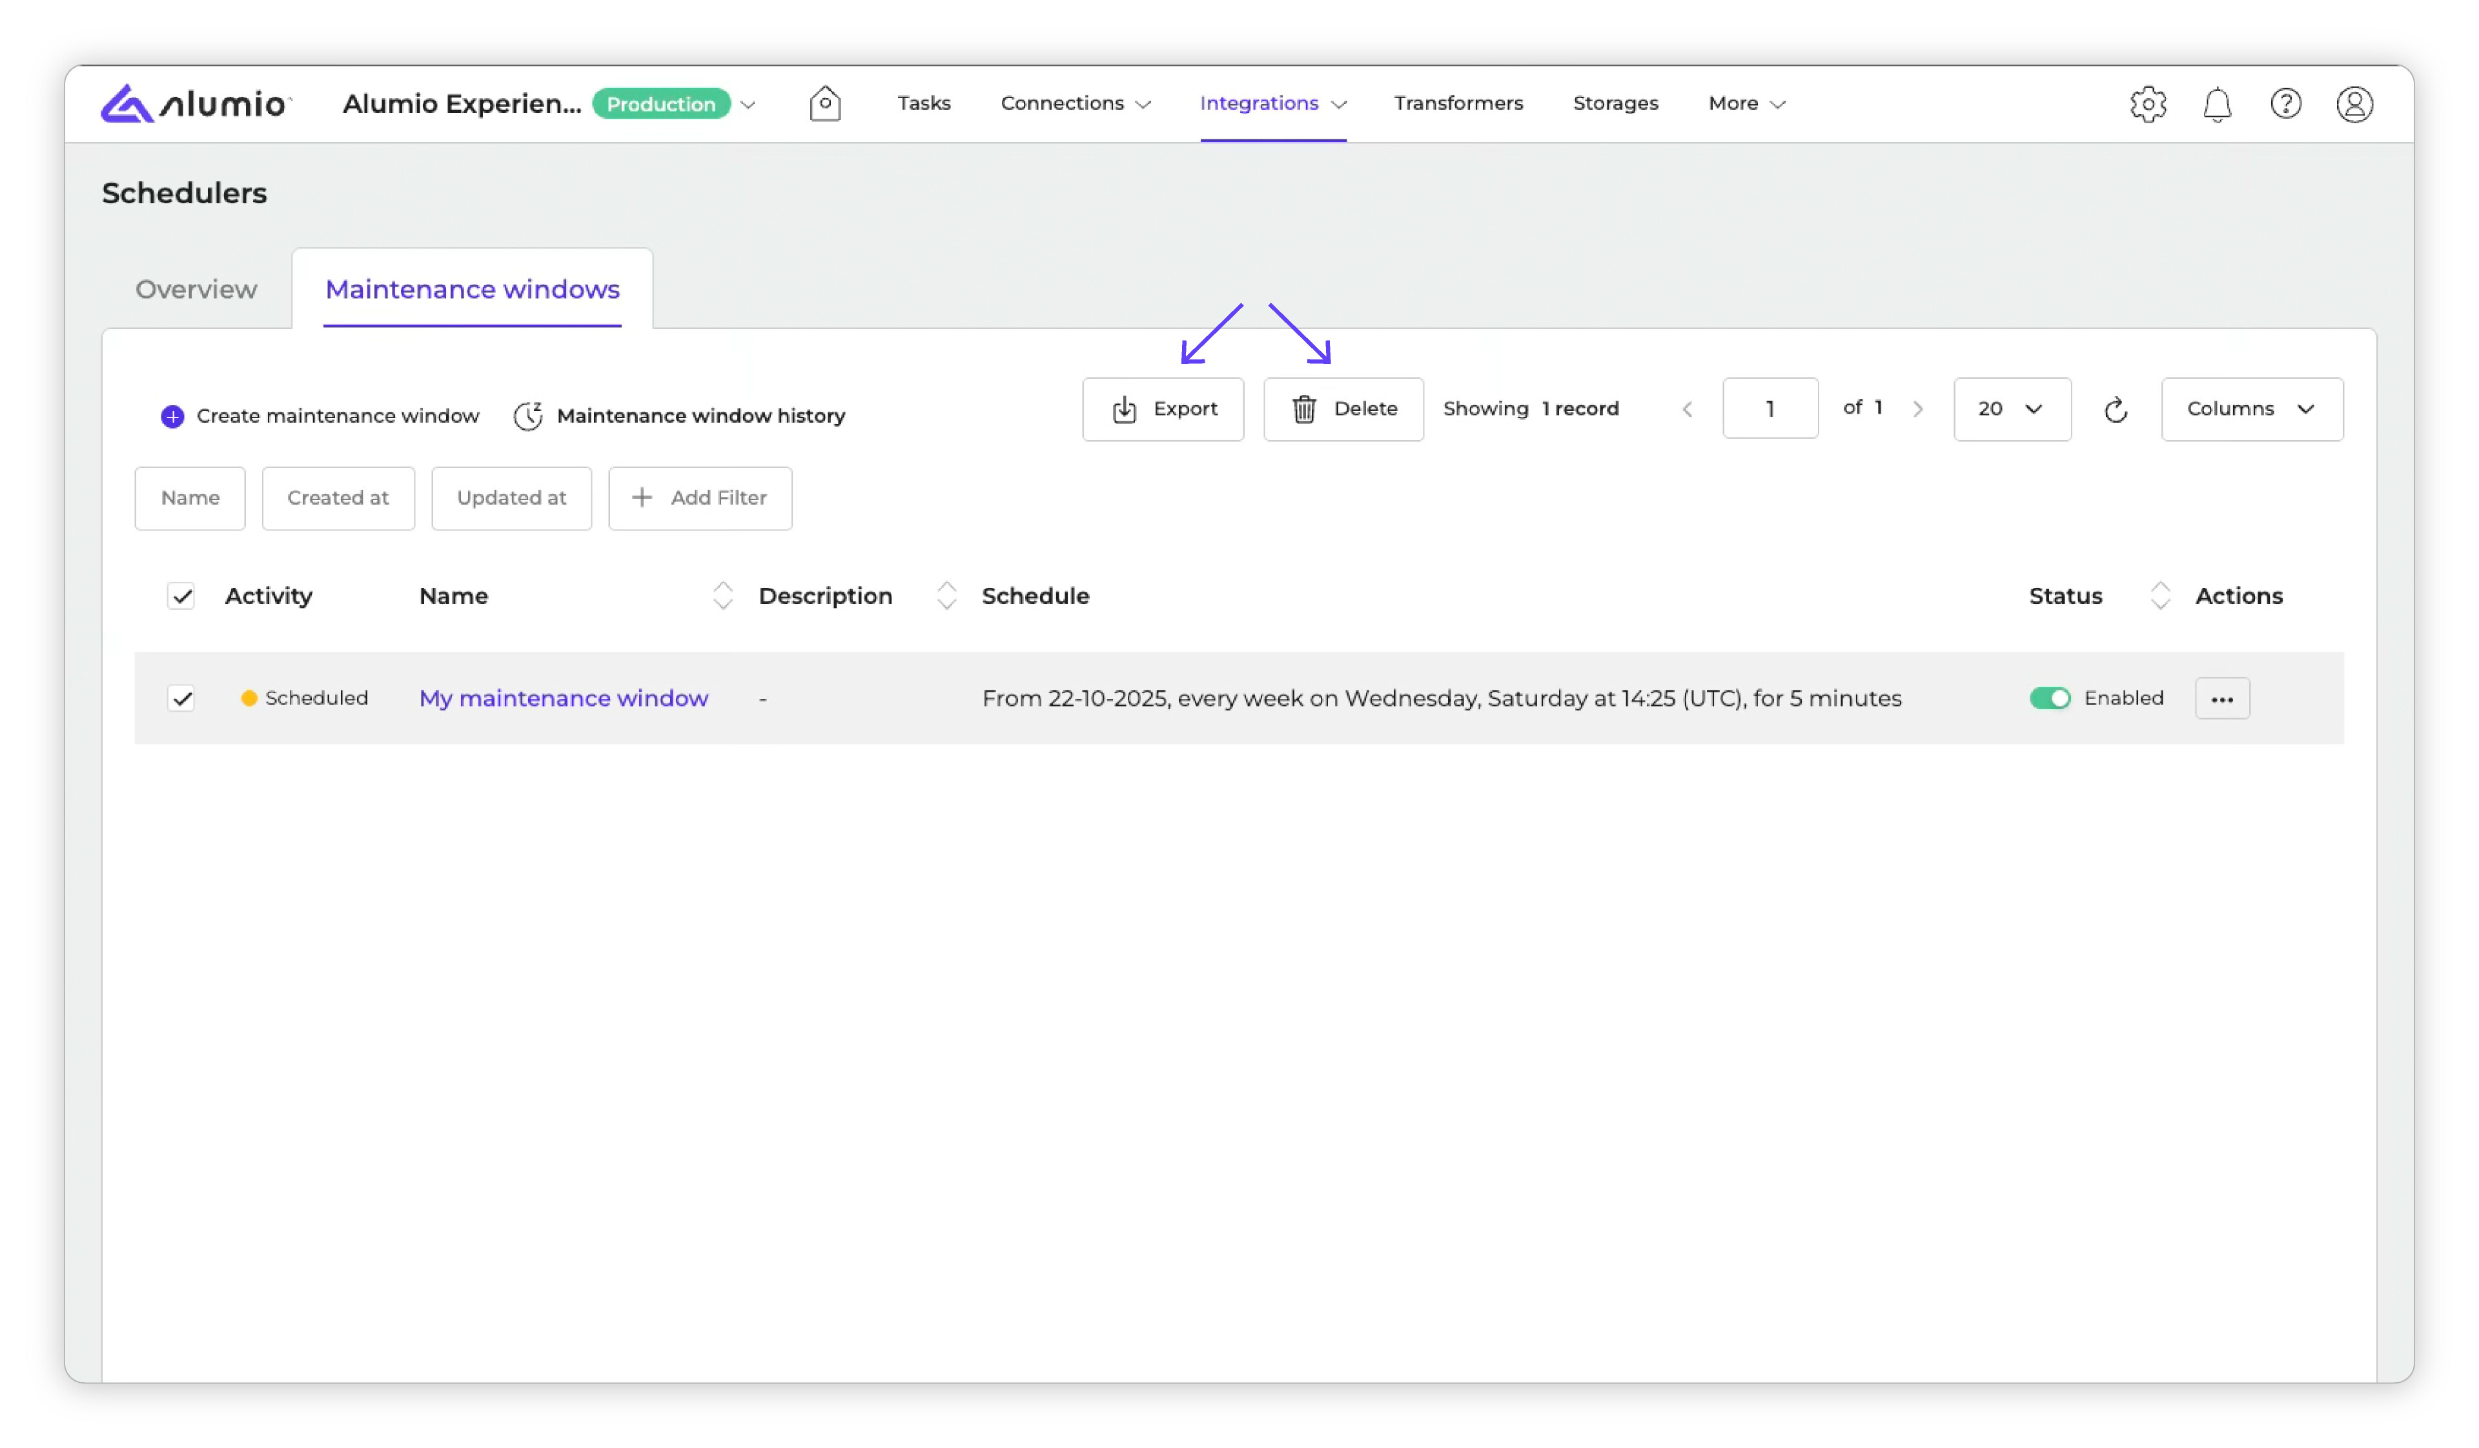
Task: Sort table by Name column arrows
Action: [x=722, y=596]
